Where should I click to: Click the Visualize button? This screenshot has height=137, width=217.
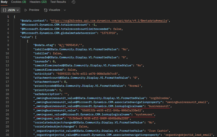tap(52, 10)
